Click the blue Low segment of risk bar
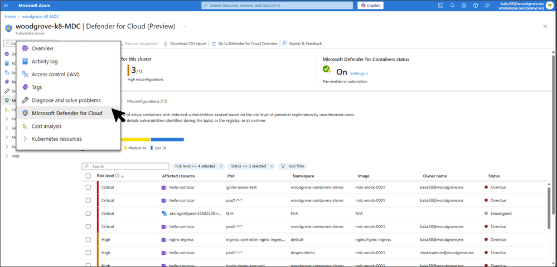 (x=167, y=140)
